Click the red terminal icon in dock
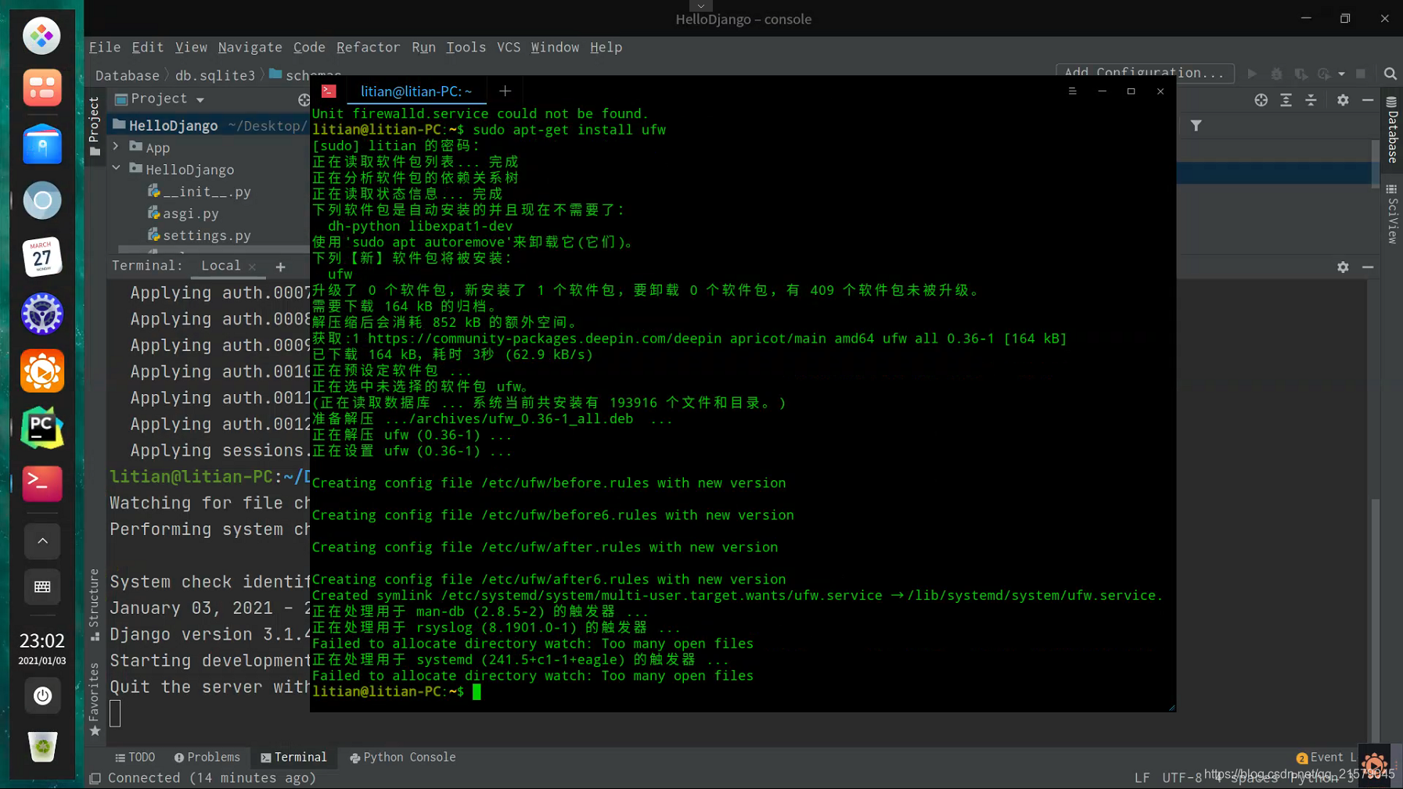The height and width of the screenshot is (789, 1403). pos(41,483)
